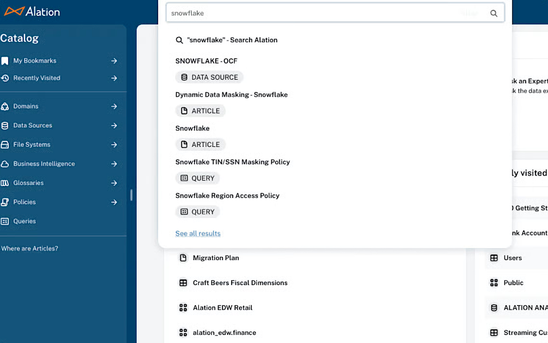Click the Alation logo
This screenshot has height=343, width=548.
(x=32, y=12)
